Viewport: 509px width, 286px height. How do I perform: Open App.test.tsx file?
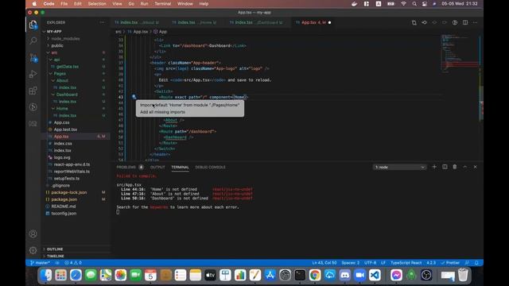point(65,129)
